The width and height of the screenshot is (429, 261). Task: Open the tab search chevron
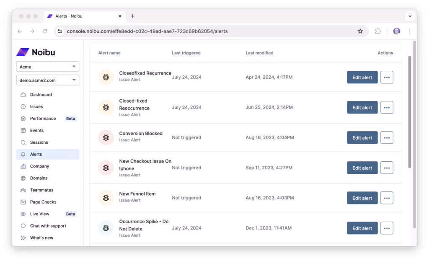(x=410, y=16)
